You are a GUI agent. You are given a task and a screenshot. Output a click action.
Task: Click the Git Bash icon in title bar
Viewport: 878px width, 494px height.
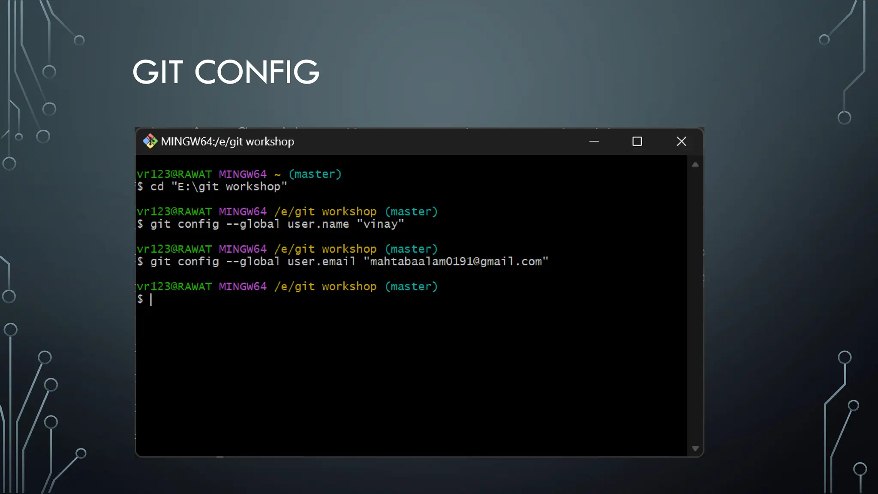150,141
